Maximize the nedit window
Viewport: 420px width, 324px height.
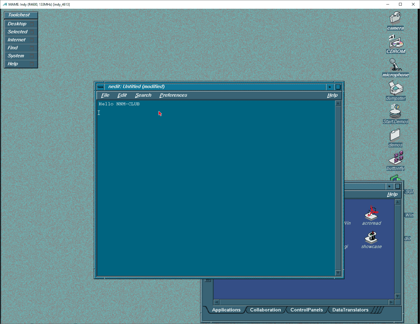click(338, 87)
